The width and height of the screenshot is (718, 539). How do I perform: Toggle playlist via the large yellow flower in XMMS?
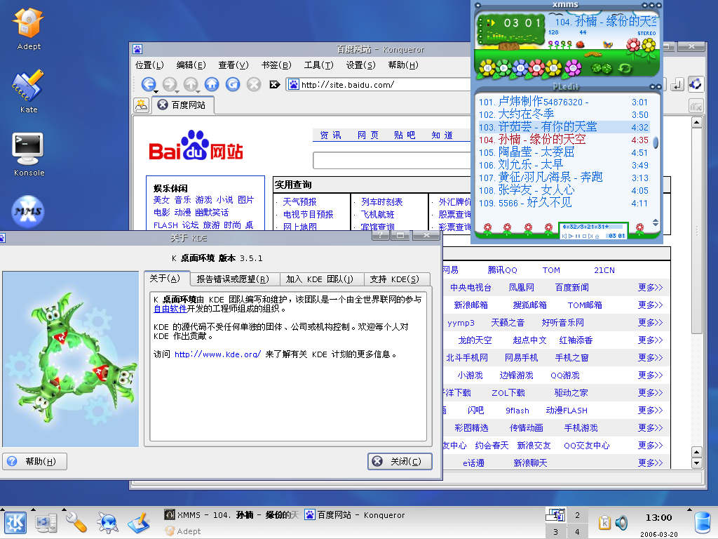click(x=649, y=45)
